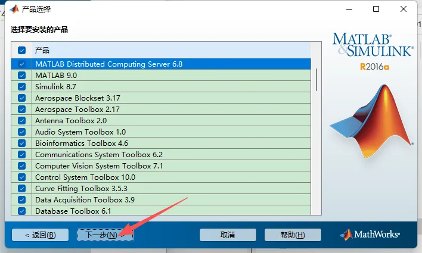Select the Database Toolbox 6.1 row text

pyautogui.click(x=73, y=211)
